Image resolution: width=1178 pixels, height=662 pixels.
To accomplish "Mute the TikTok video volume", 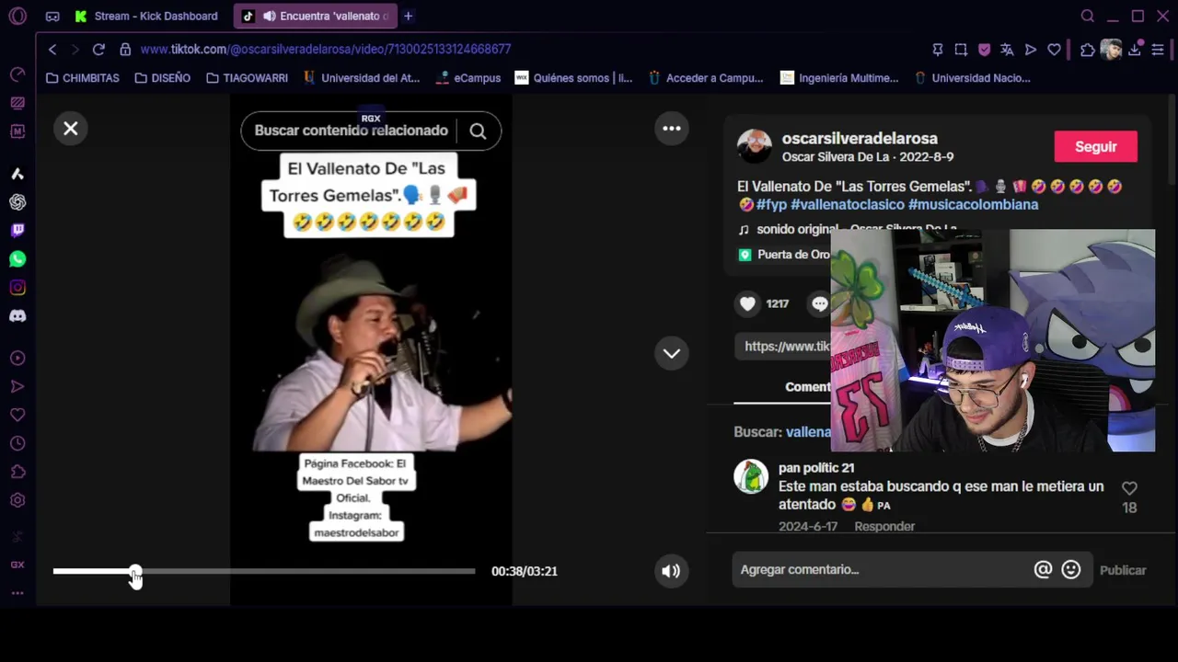I will (x=671, y=571).
